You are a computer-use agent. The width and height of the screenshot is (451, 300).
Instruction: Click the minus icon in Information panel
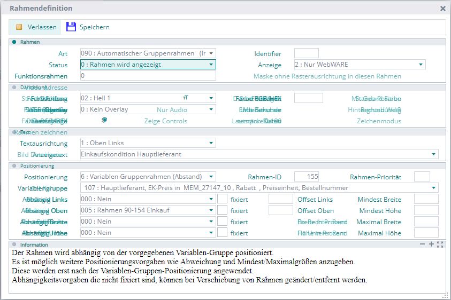pyautogui.click(x=423, y=244)
